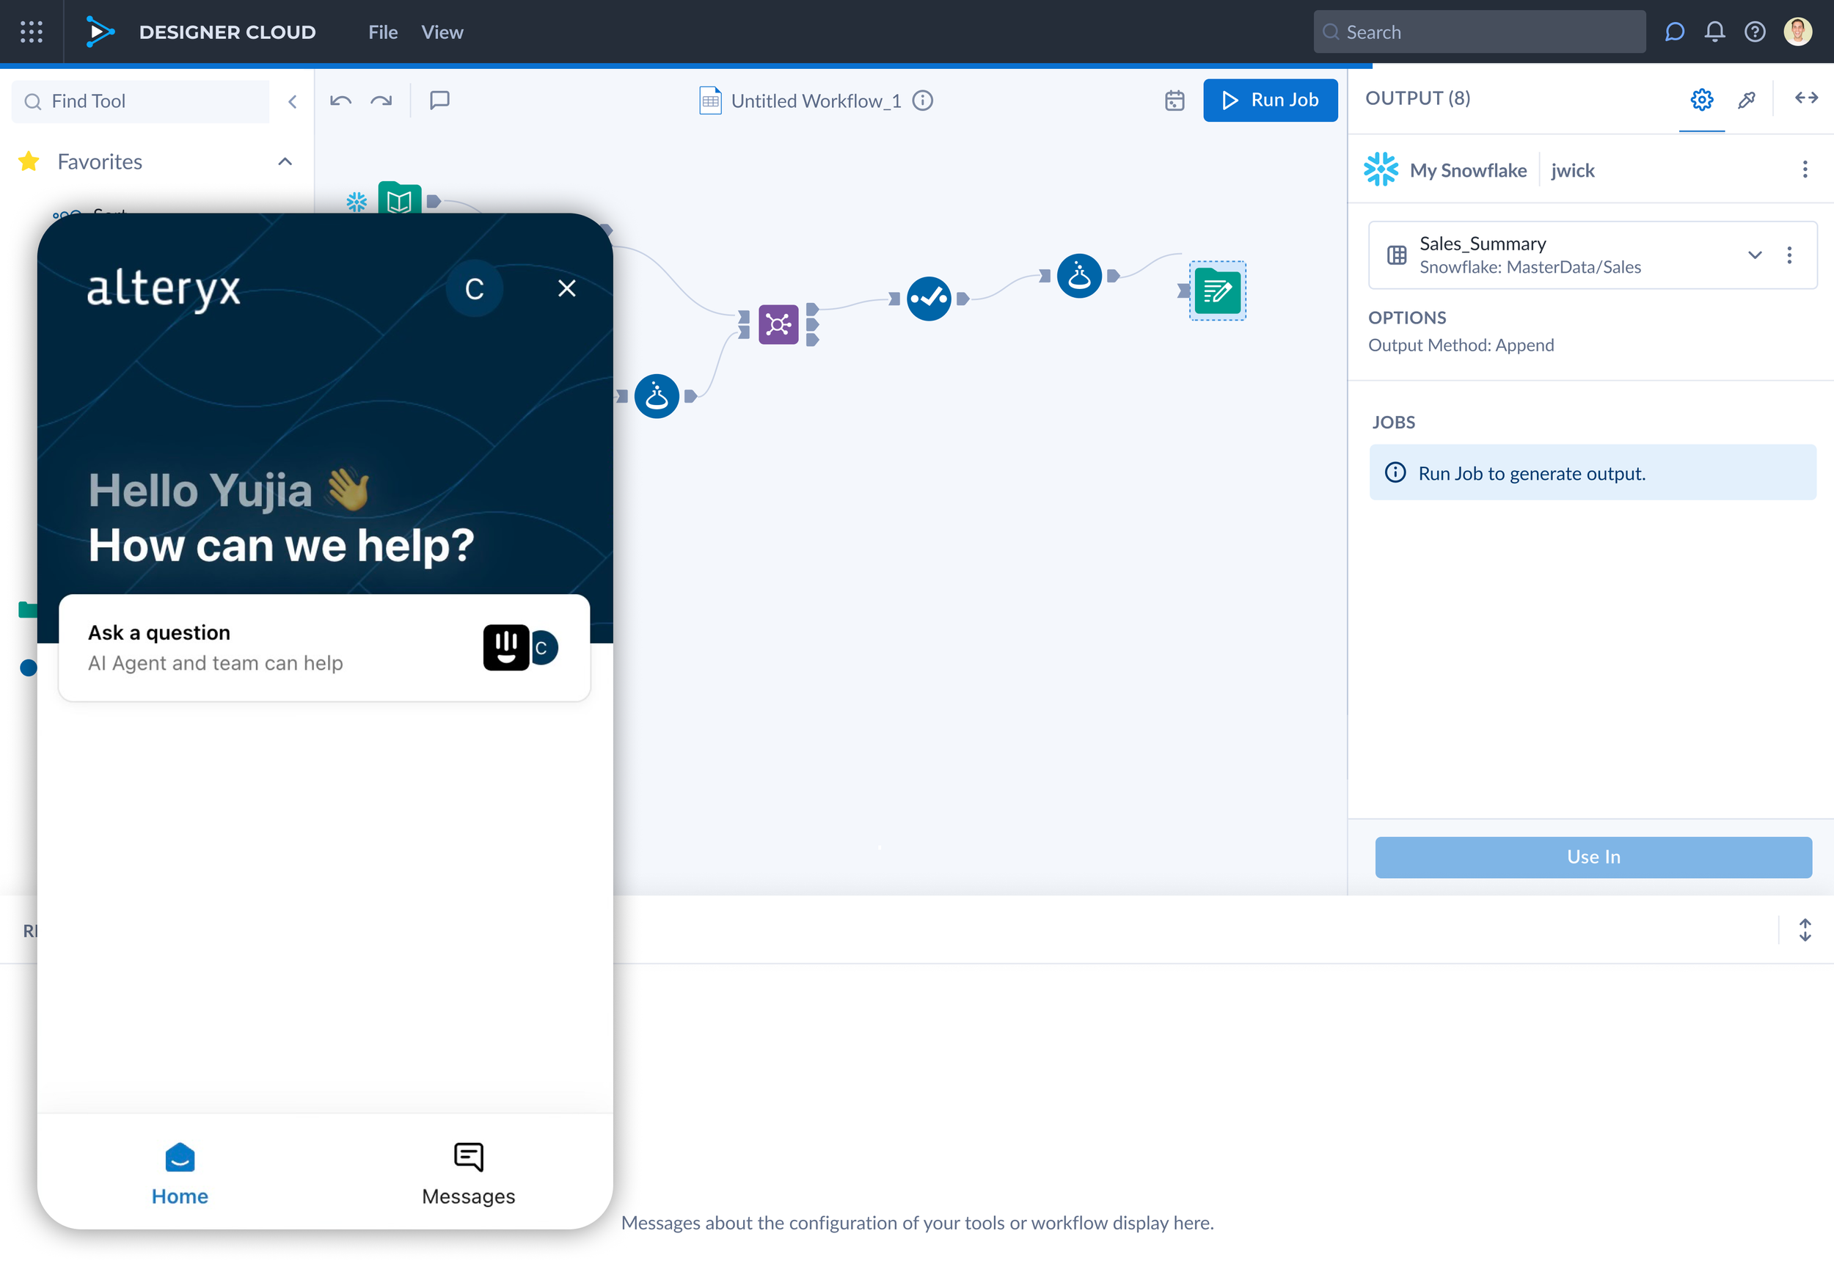Open the annotation pin tab
Image resolution: width=1834 pixels, height=1261 pixels.
tap(1746, 100)
